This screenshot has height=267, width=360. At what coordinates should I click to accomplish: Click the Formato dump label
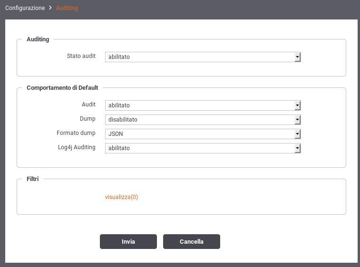tap(76, 133)
